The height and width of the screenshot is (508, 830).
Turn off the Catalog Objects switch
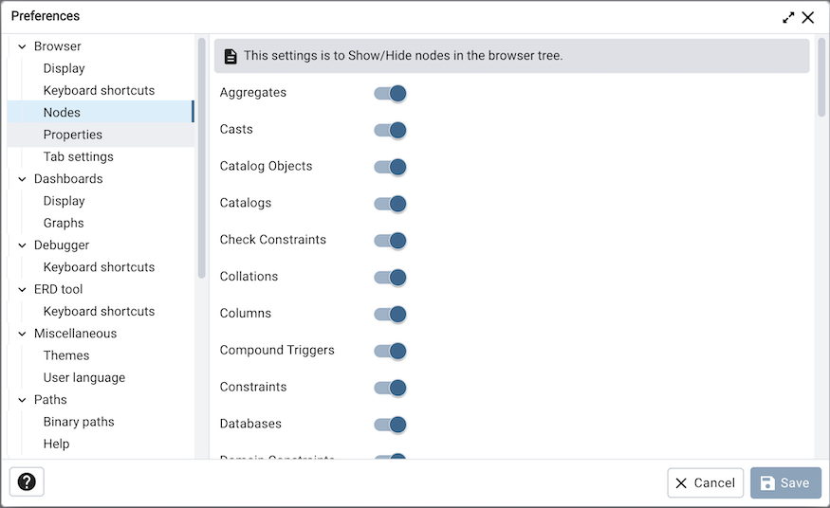[390, 167]
